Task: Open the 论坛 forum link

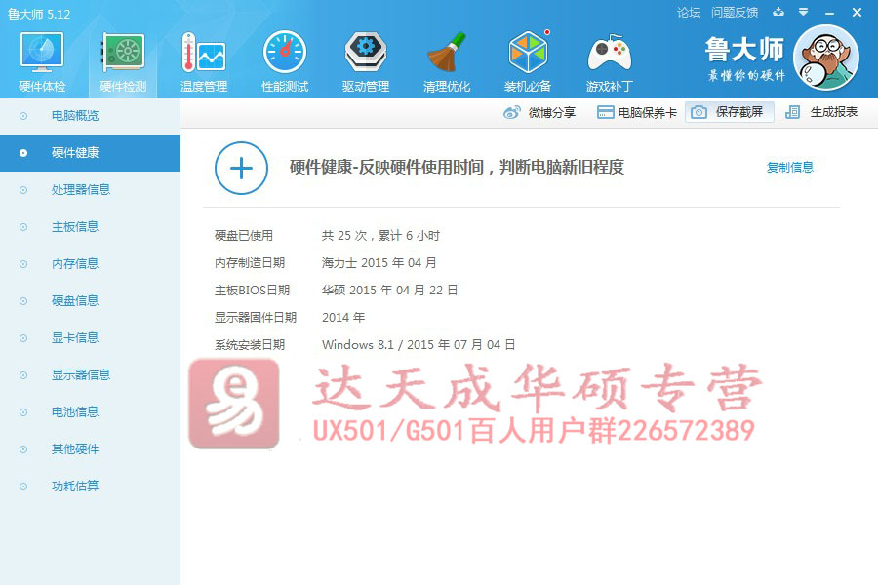Action: tap(689, 13)
